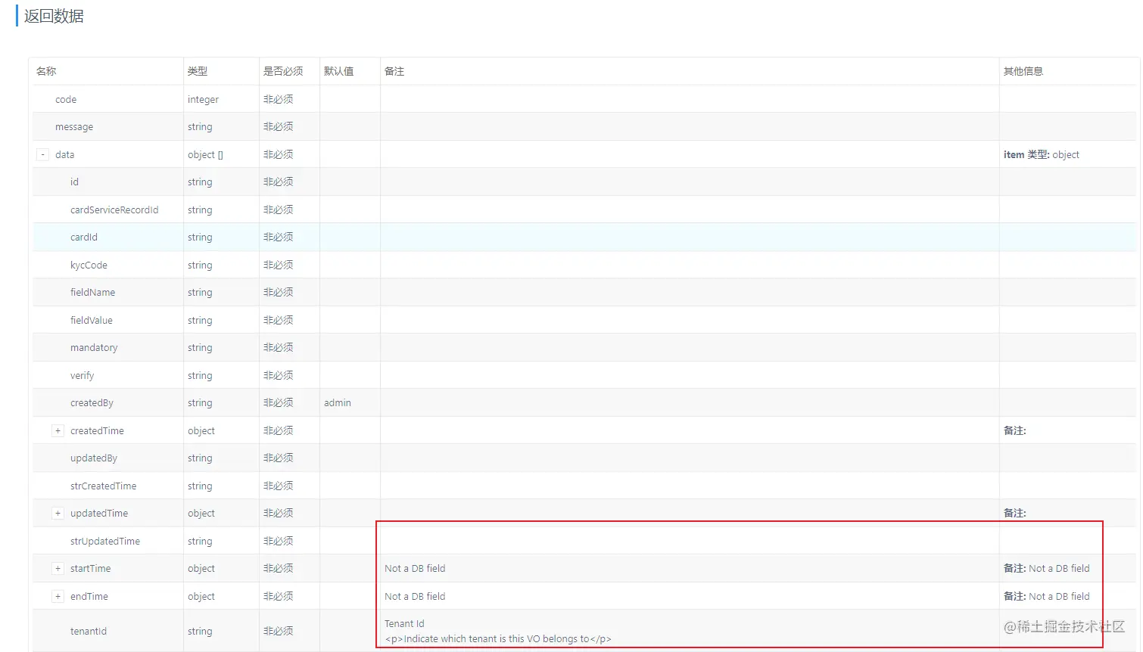Click endTime's 备注: Not a DB field info
Screen dimensions: 1143x652
pos(1047,596)
